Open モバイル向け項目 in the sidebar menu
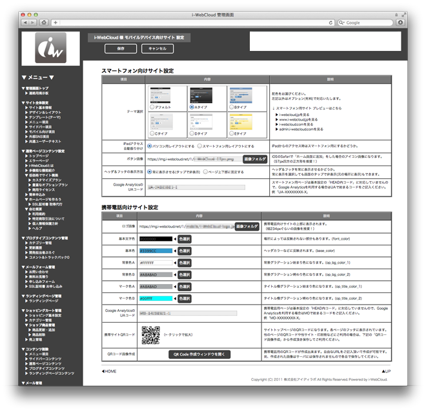 tap(42, 132)
